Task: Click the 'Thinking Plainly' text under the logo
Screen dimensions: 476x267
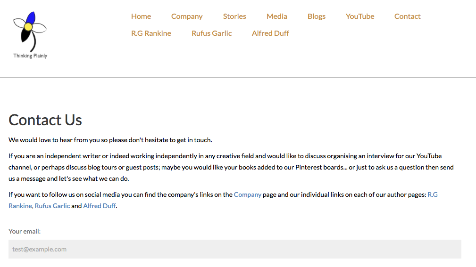Action: click(30, 56)
